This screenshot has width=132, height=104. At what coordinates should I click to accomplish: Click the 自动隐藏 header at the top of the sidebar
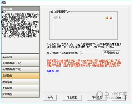click(x=20, y=9)
